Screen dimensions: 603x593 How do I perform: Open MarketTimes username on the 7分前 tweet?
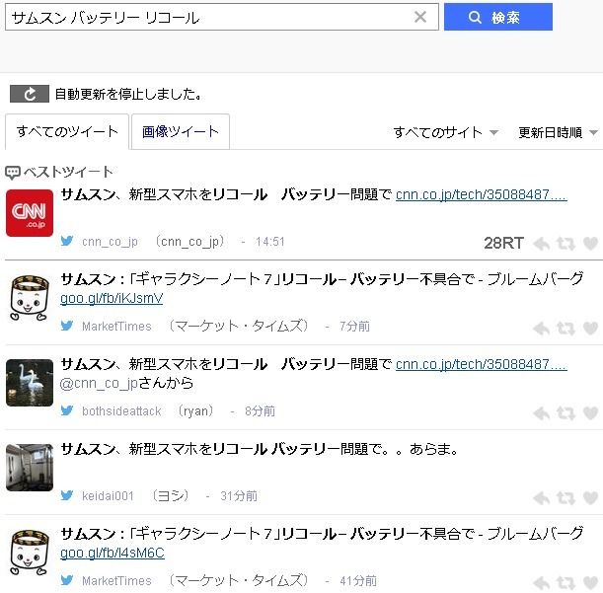(116, 327)
